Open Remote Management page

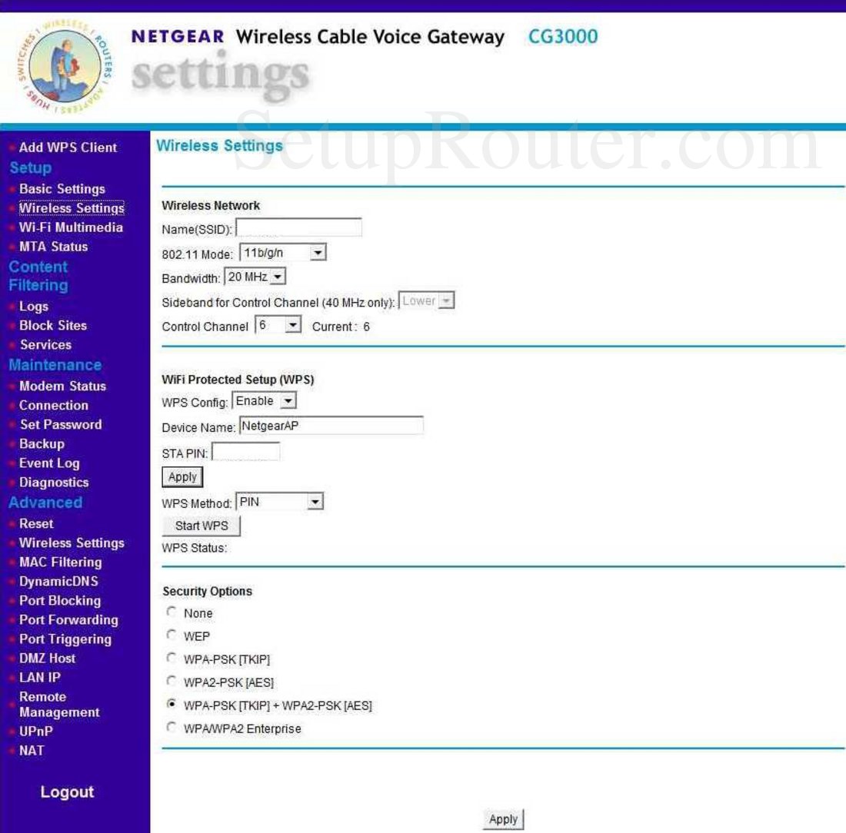[59, 705]
